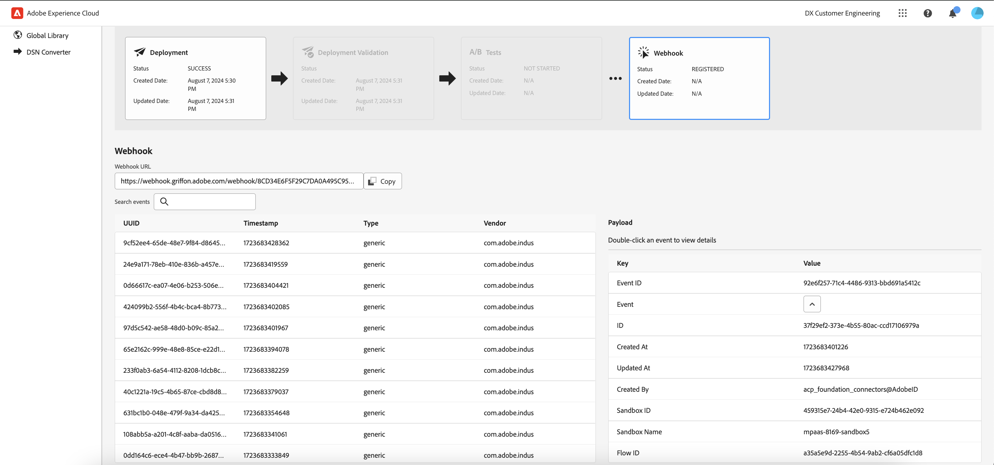Select event row 0d66617c-ea07-4e06-b253-506e...
Image resolution: width=994 pixels, height=465 pixels.
pyautogui.click(x=355, y=285)
